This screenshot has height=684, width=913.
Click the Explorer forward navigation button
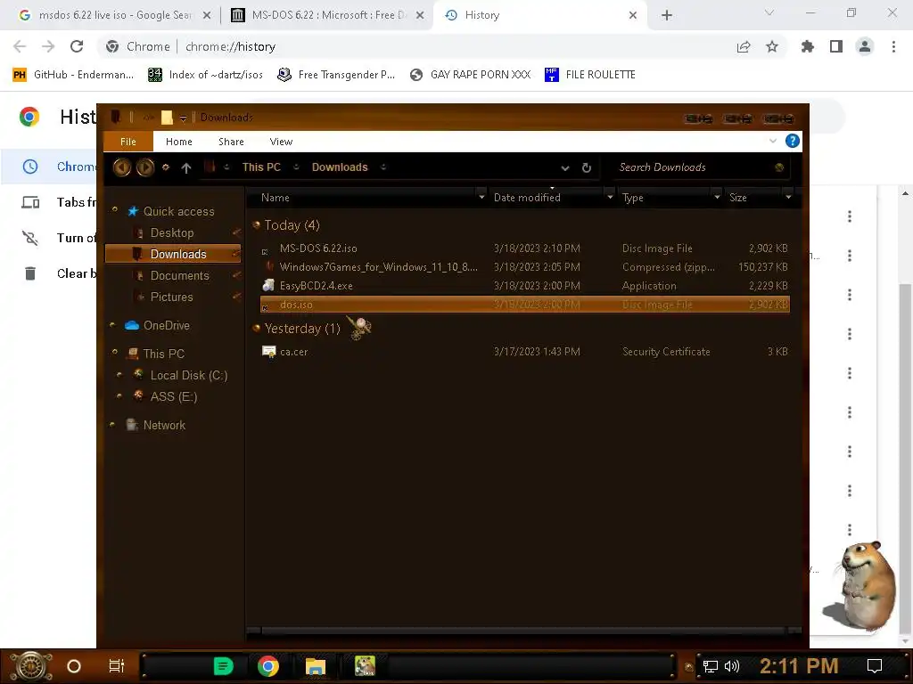[x=145, y=167]
